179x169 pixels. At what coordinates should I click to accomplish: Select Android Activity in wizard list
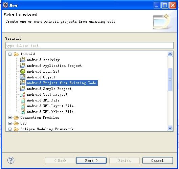point(43,60)
